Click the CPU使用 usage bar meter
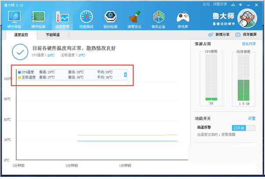Screen dimensions: 265x179 (x=211, y=77)
